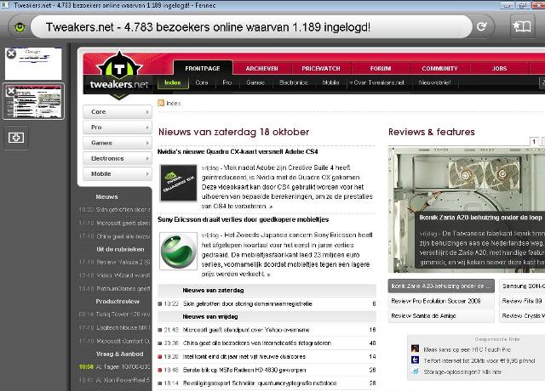Switch to the Forum tab
This screenshot has width=545, height=391.
click(x=381, y=68)
